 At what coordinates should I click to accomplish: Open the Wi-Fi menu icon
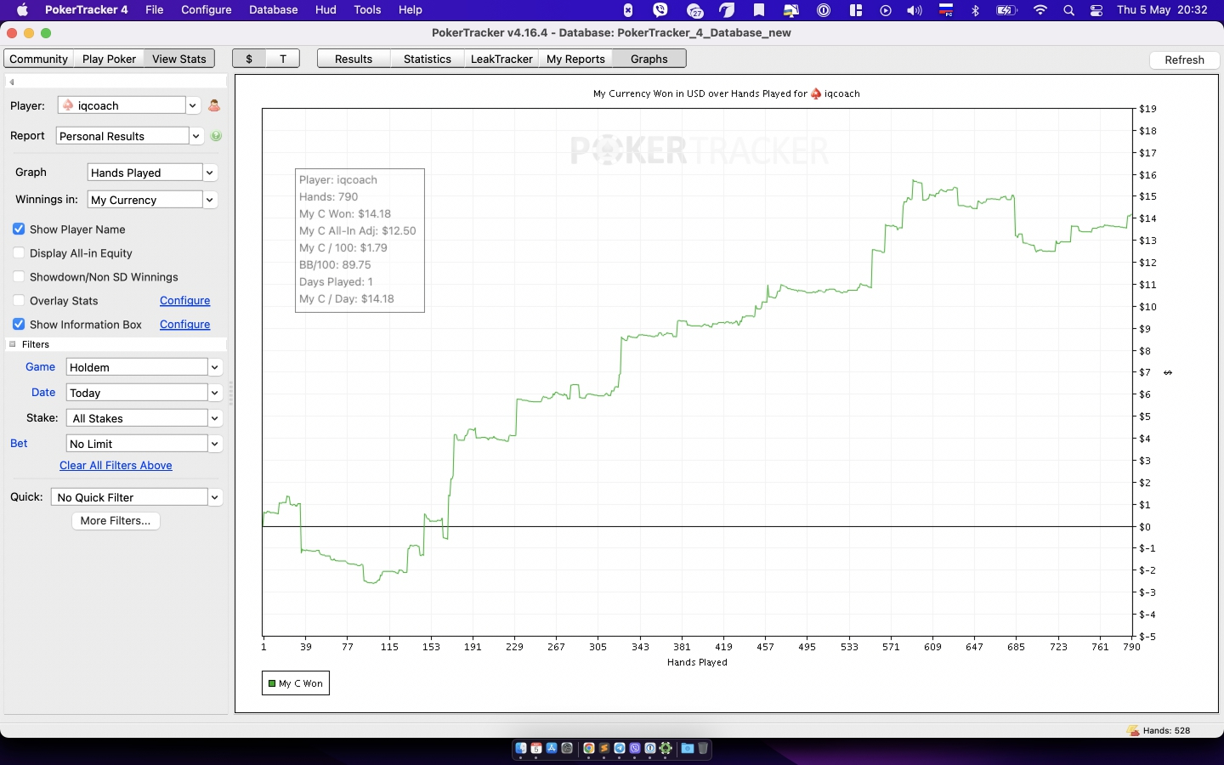click(1040, 10)
